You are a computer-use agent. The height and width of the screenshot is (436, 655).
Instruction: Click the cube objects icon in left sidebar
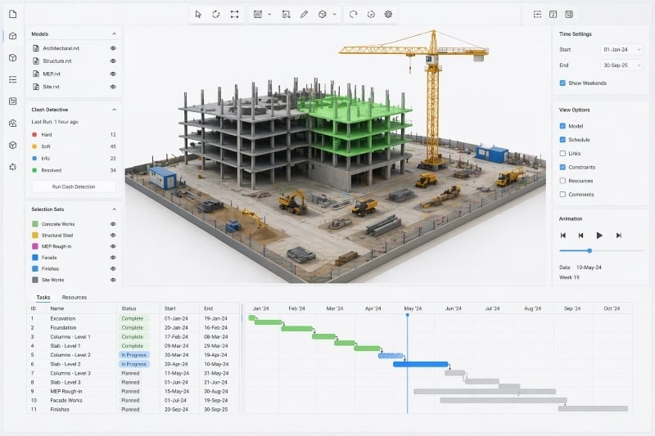13,57
